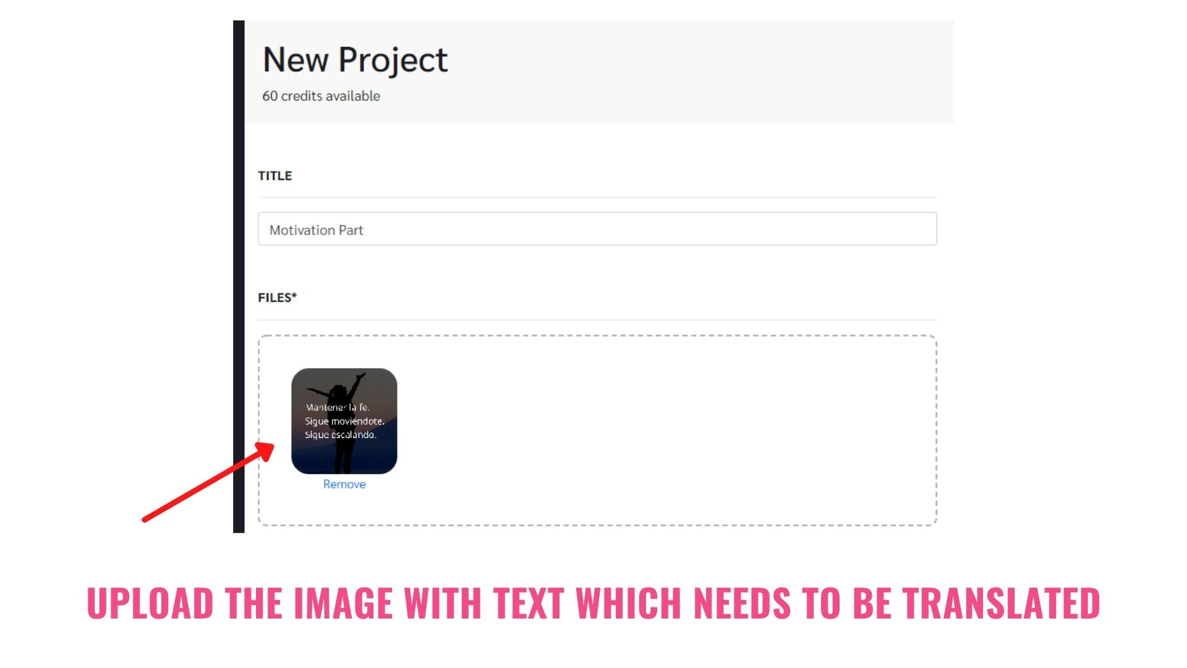Viewport: 1187px width, 668px height.
Task: Click the word IMAGE in pink caption
Action: tap(343, 603)
